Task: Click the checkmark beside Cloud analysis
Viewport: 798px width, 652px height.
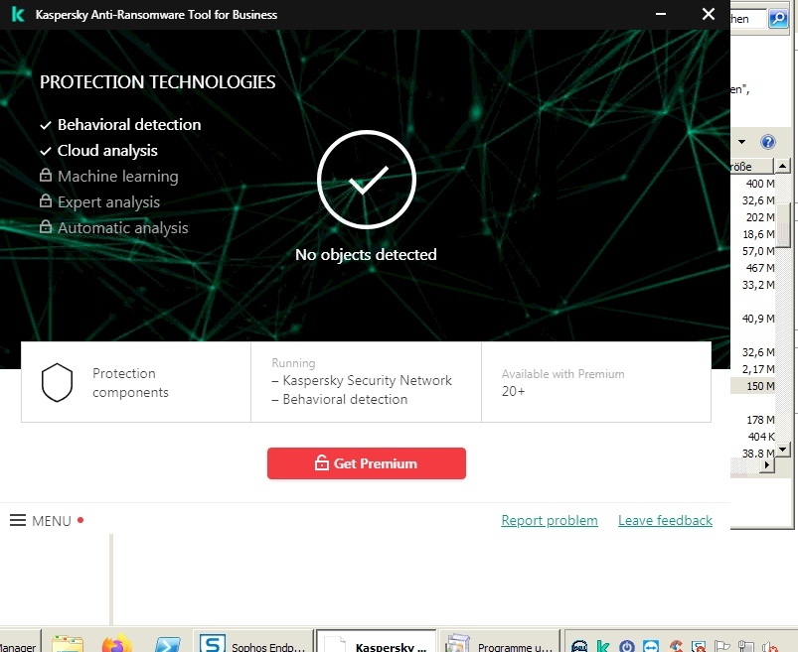Action: tap(46, 151)
